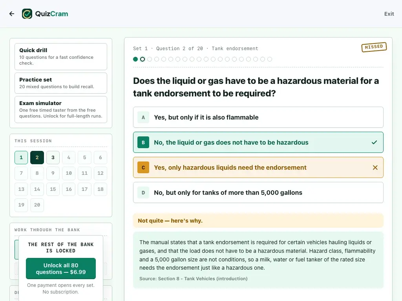Select answer D about 5,000 gallon tanks
The image size is (402, 301).
tap(258, 192)
